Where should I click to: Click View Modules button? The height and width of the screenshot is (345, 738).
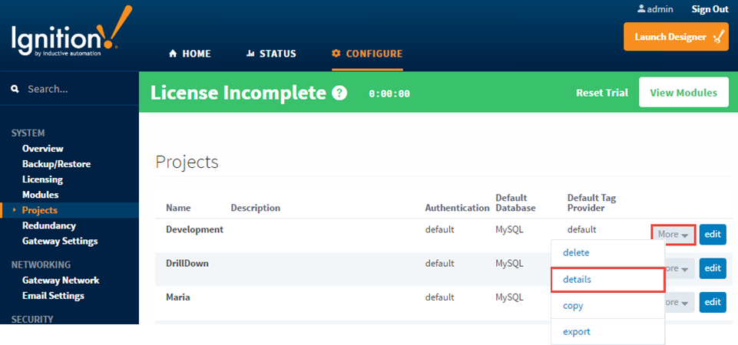tap(683, 93)
